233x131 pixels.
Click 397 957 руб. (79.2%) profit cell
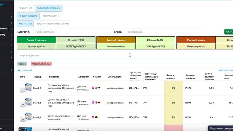(76, 47)
